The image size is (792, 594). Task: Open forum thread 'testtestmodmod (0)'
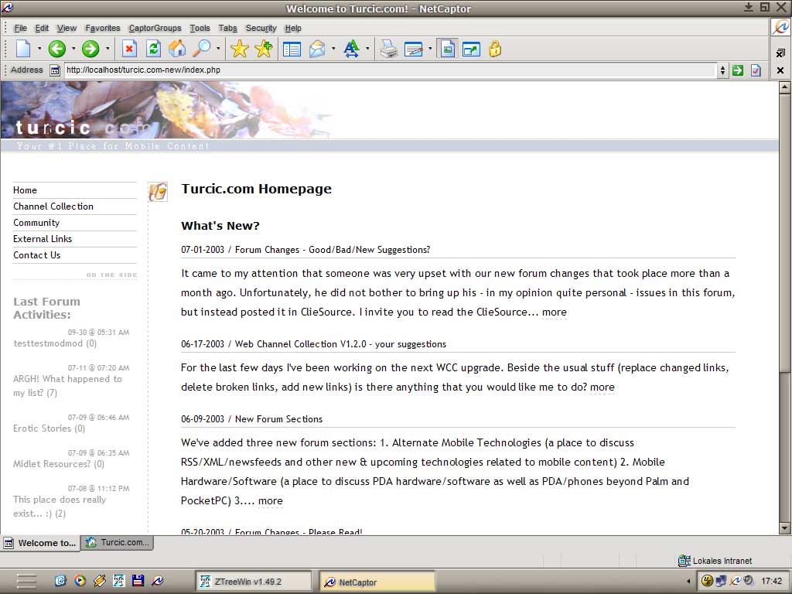(55, 343)
